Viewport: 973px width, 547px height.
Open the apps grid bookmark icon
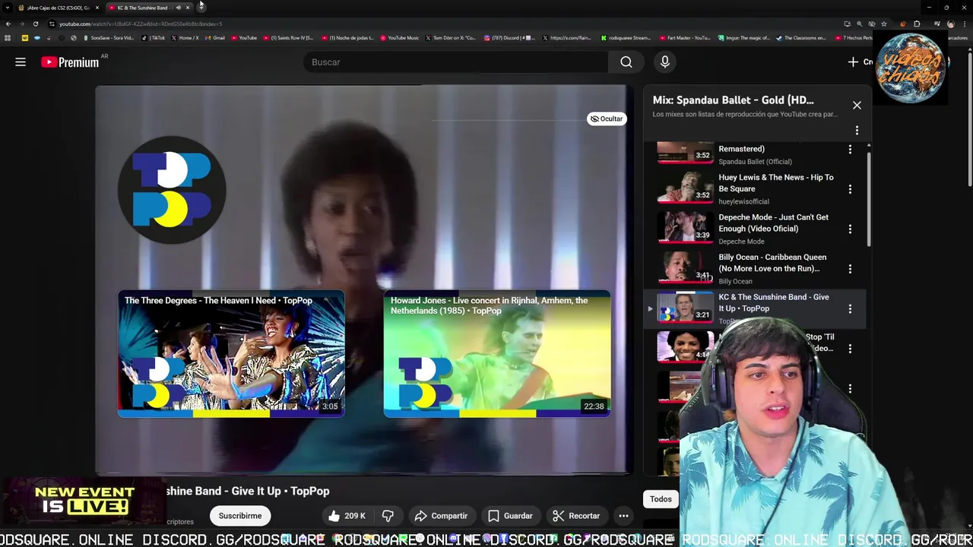(8, 37)
